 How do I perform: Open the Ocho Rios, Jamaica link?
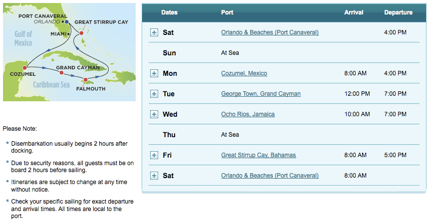pos(248,114)
